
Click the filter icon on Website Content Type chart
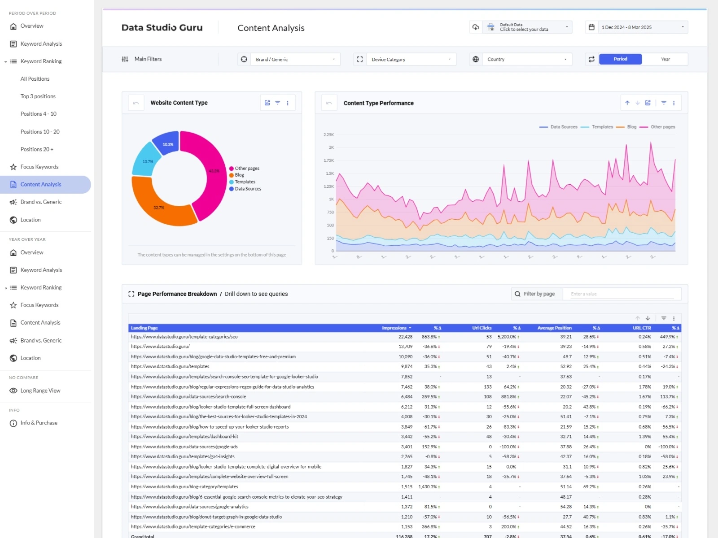(278, 103)
